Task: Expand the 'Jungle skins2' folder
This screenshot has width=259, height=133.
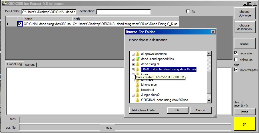Action: point(133,95)
